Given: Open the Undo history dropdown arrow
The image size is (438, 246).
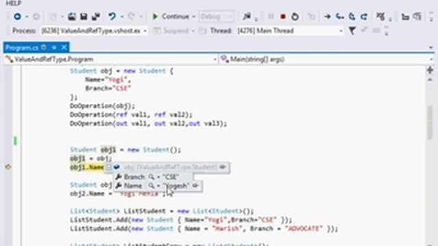Looking at the screenshot, I should click(122, 17).
